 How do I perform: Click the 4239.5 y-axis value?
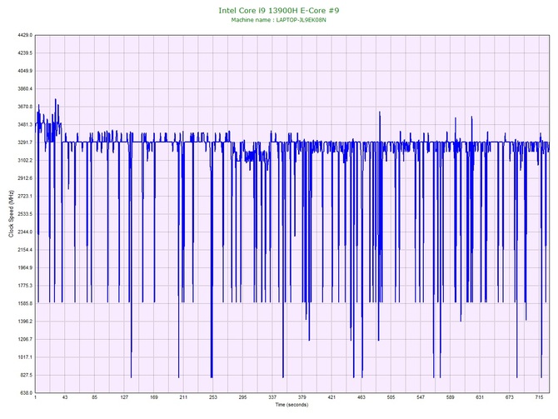25,53
